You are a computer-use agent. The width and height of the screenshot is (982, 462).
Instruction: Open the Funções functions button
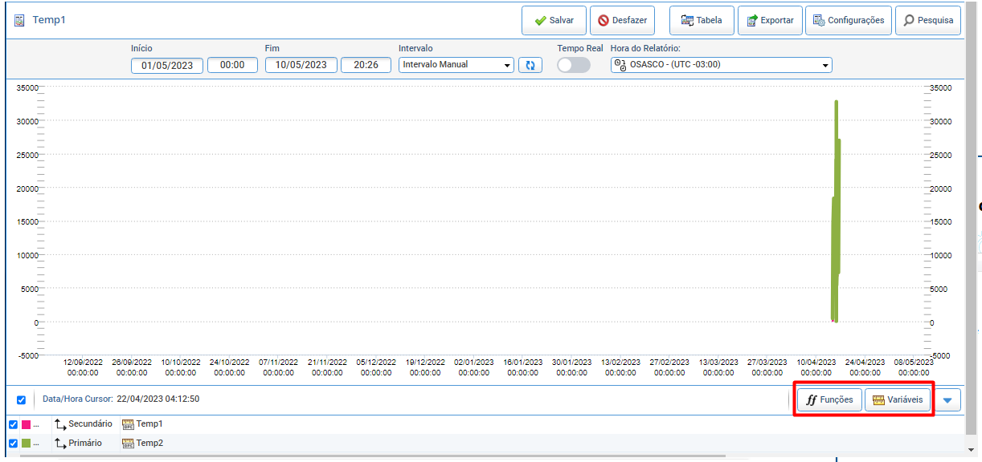click(x=830, y=399)
